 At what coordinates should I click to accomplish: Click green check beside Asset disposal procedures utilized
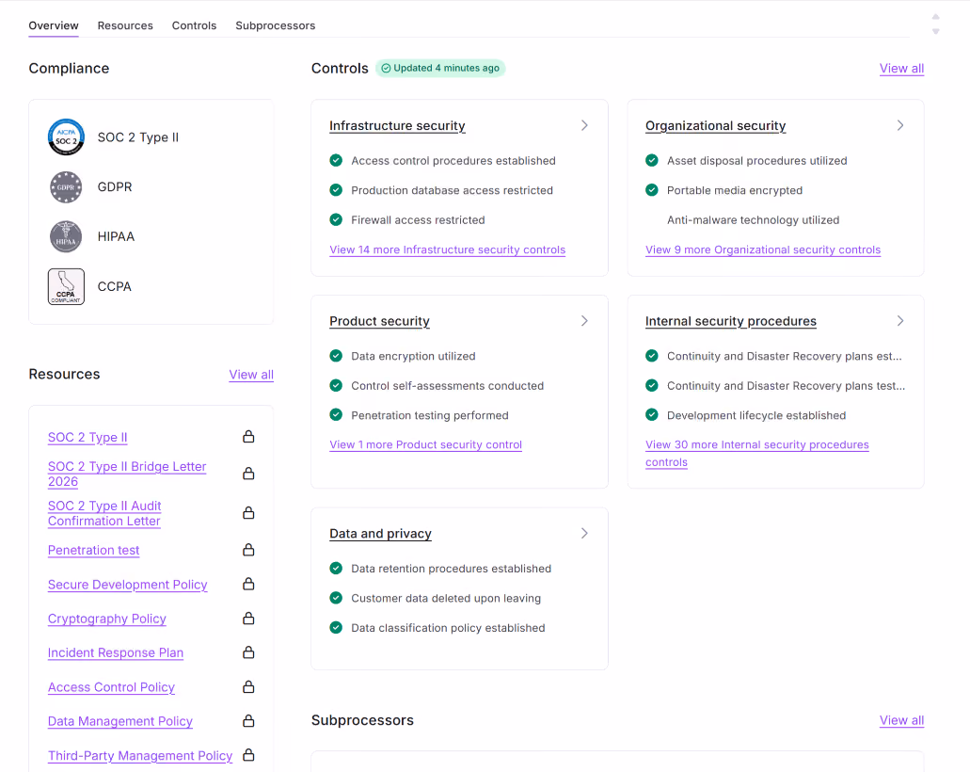coord(652,160)
